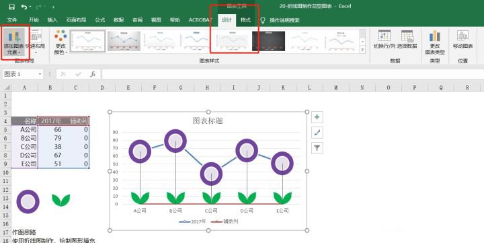Switch to the ACROBAT ribbon tab

tap(200, 20)
